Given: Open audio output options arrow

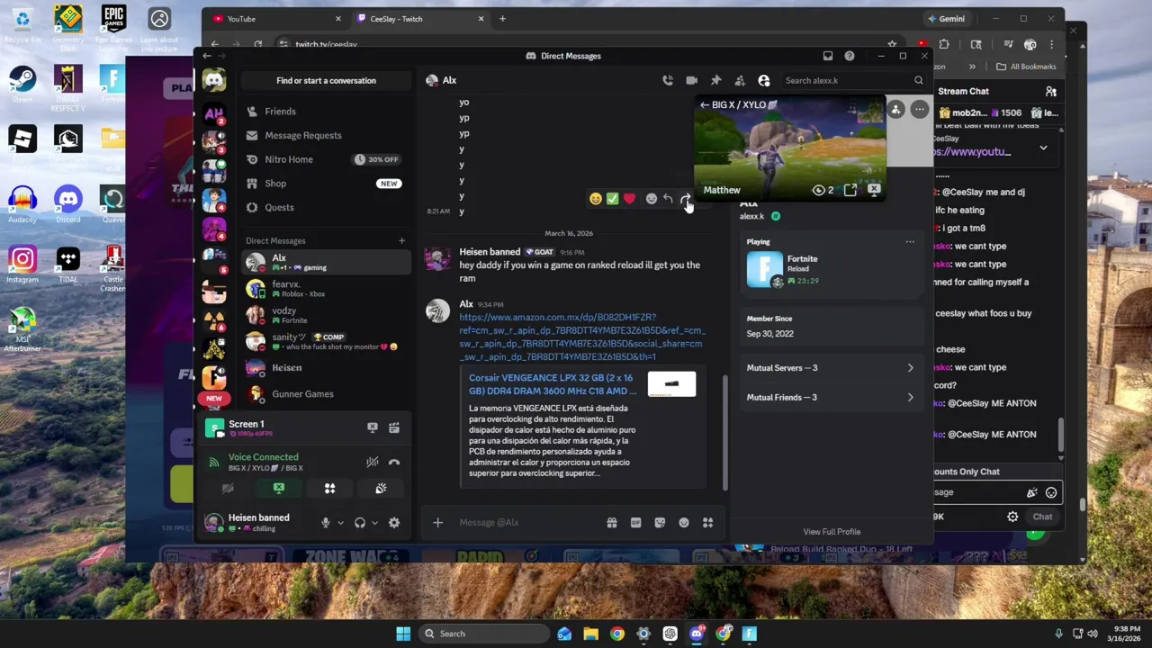Looking at the screenshot, I should click(x=374, y=523).
